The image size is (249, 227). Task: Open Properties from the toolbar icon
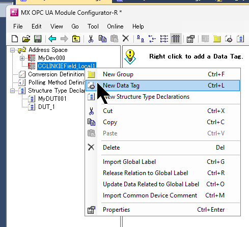tap(190, 39)
